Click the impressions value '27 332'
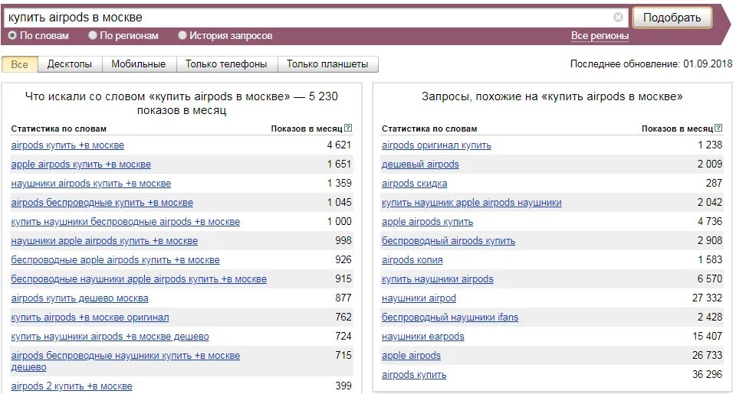 708,298
